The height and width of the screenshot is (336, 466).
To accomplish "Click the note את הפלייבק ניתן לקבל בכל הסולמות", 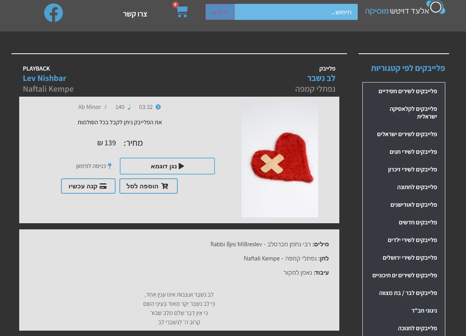I will [120, 122].
